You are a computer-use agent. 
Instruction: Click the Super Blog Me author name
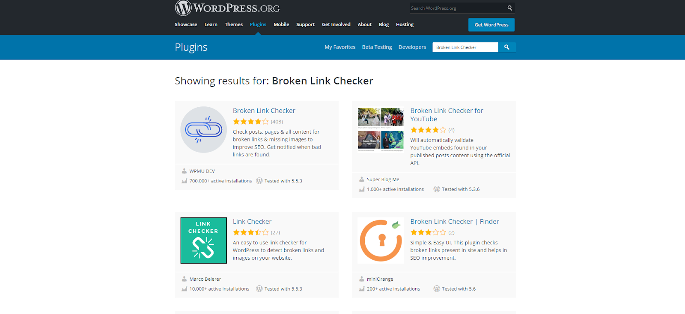383,180
